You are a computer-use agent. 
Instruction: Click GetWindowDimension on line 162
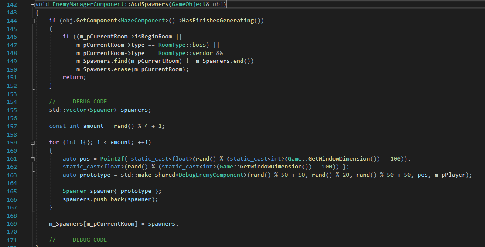[x=271, y=167]
